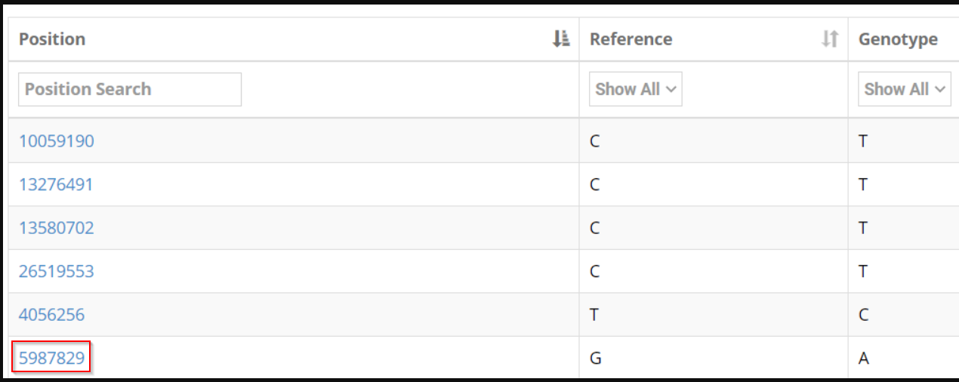
Task: Open the 26519553 position entry
Action: (57, 271)
